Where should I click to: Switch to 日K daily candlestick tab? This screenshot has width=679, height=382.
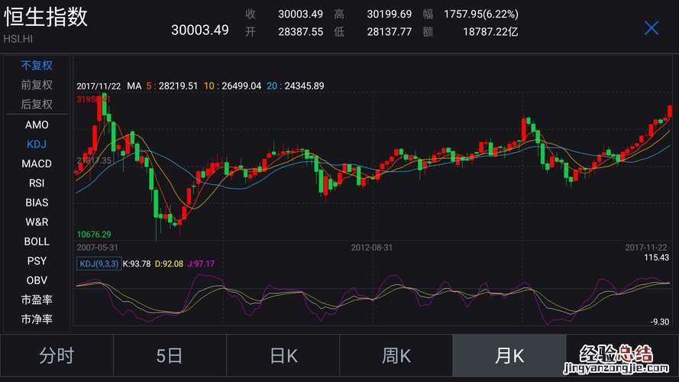[283, 356]
